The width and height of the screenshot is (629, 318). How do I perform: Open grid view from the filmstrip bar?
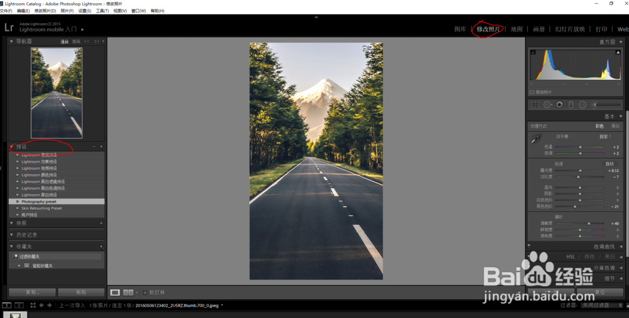point(33,305)
